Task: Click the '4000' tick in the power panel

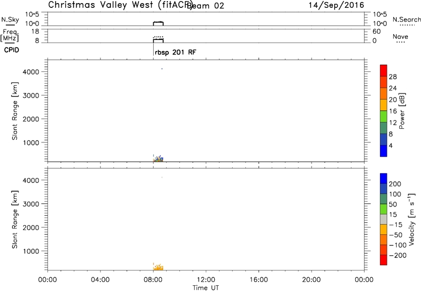Action: coord(31,72)
